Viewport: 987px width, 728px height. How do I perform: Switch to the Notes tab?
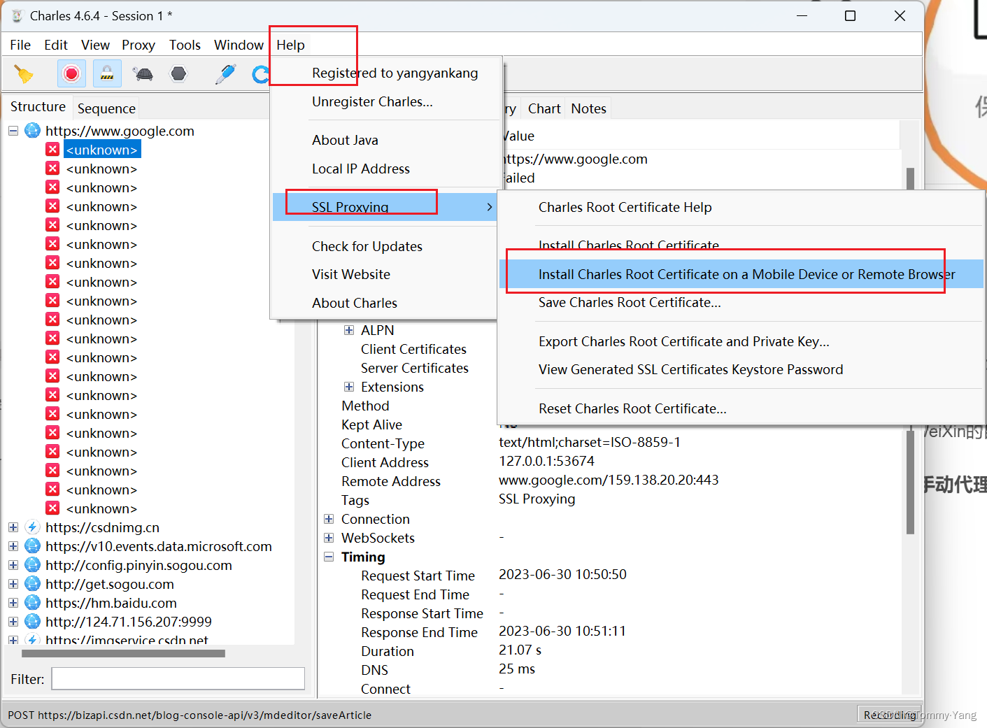(588, 108)
